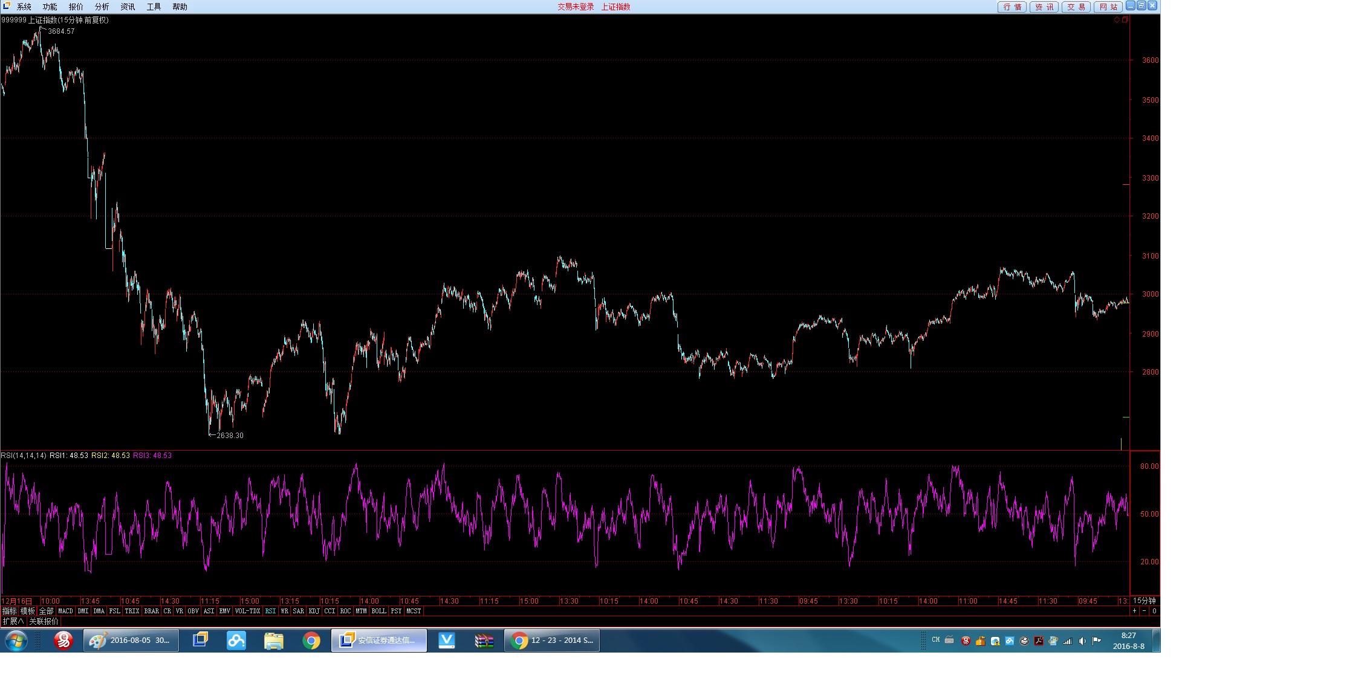This screenshot has height=687, width=1364.
Task: Switch to the VR indicator
Action: (x=180, y=611)
